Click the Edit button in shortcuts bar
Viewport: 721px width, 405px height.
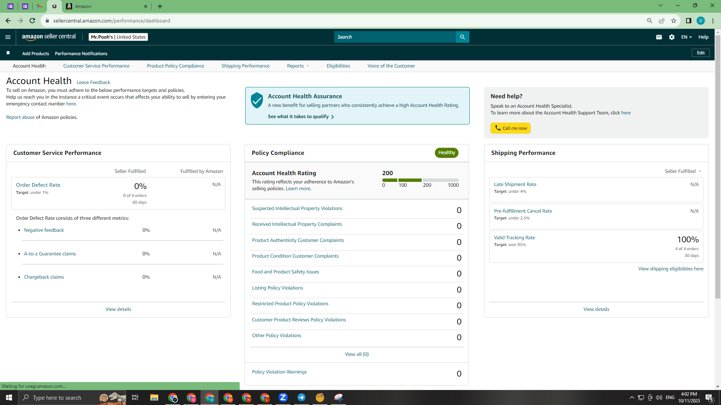coord(701,53)
